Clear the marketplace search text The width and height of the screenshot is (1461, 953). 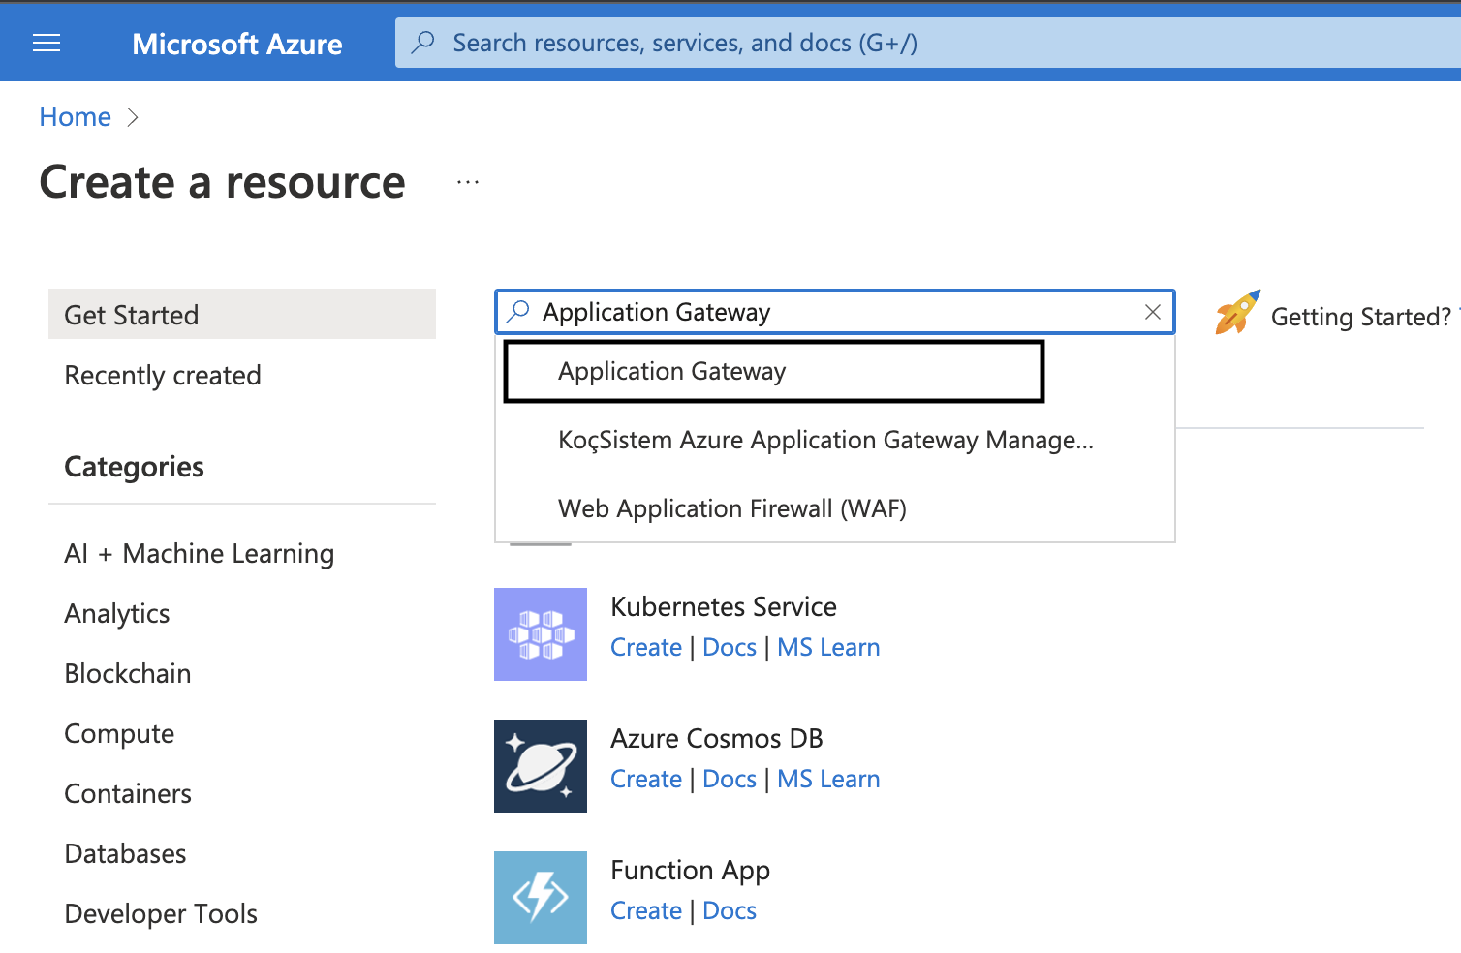click(1152, 312)
